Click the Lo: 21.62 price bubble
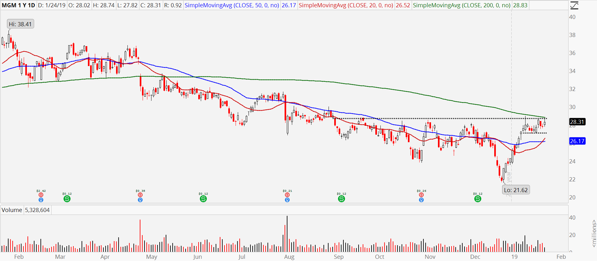The width and height of the screenshot is (597, 261). click(516, 190)
